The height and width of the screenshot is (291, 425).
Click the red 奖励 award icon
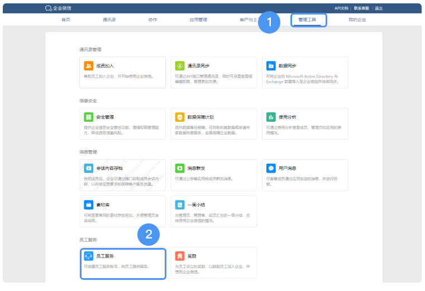coord(180,256)
